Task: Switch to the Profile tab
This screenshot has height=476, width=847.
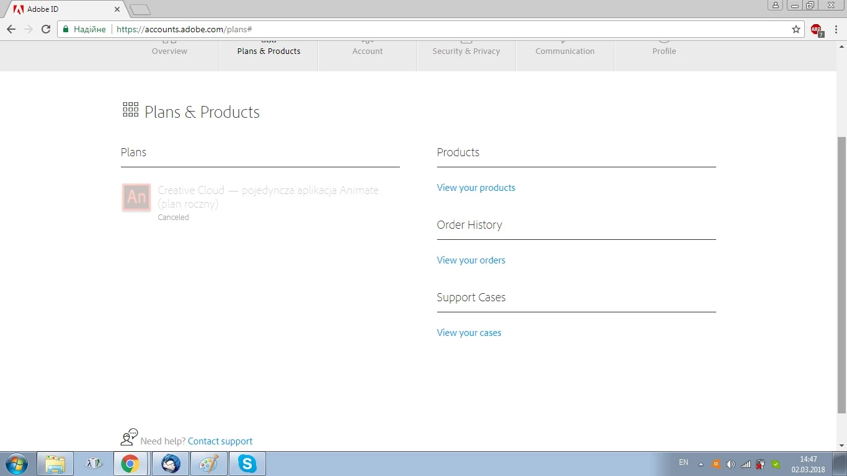Action: click(x=664, y=51)
